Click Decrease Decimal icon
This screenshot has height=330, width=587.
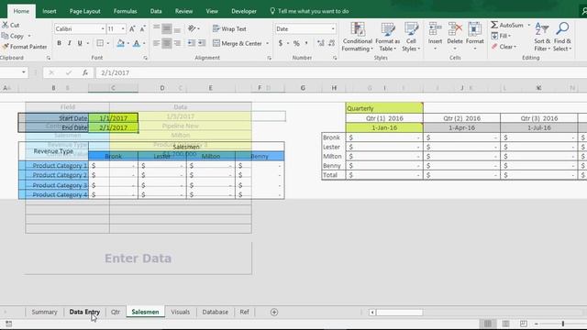point(331,43)
